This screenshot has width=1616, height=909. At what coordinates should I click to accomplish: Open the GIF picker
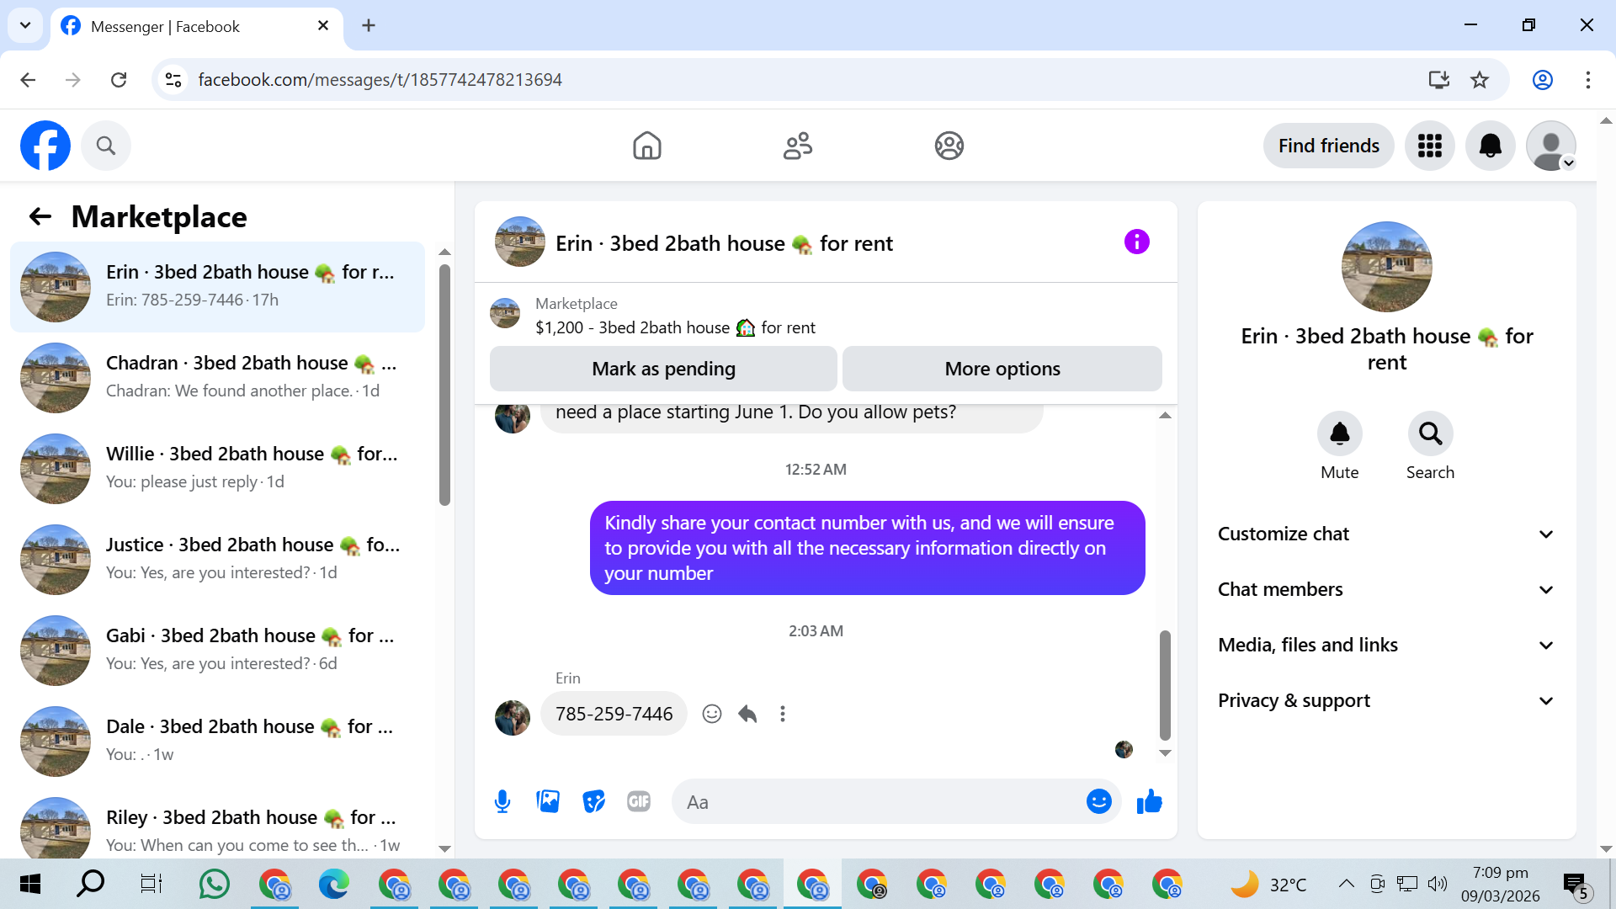click(x=639, y=801)
